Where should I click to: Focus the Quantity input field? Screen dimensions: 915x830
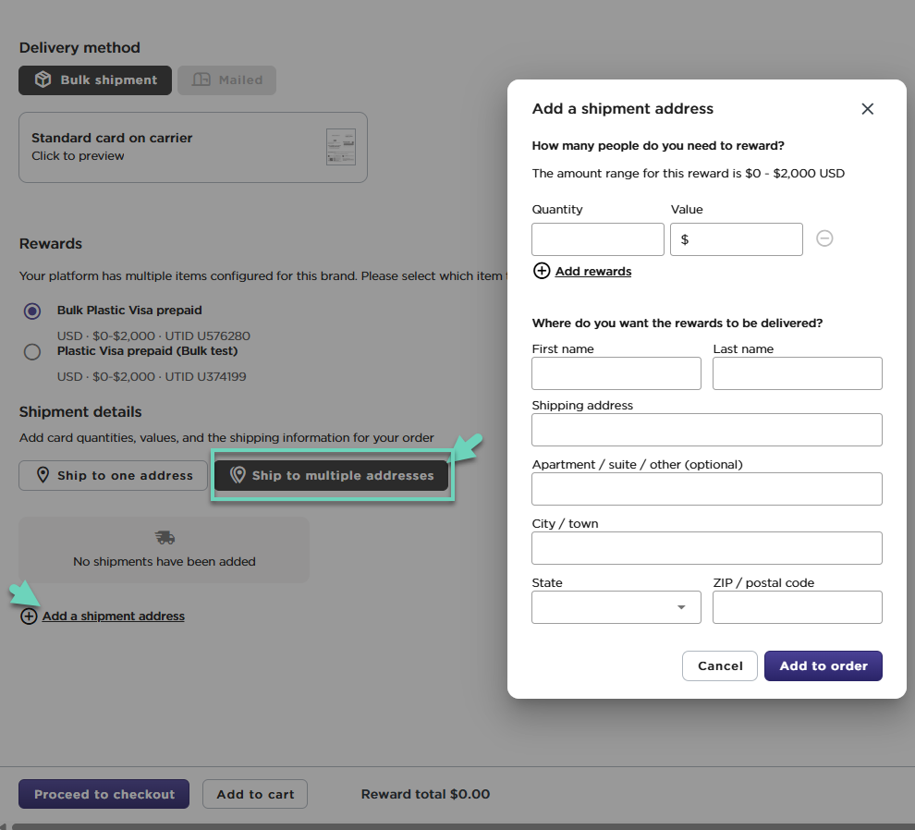pyautogui.click(x=597, y=239)
